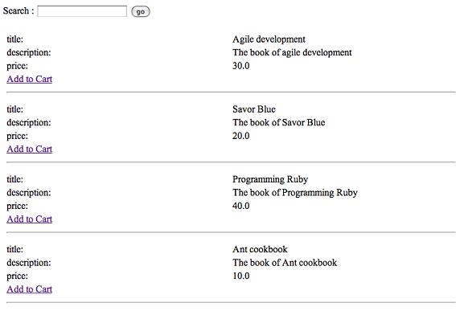Add Agile development book to cart
The width and height of the screenshot is (456, 311).
[x=30, y=79]
